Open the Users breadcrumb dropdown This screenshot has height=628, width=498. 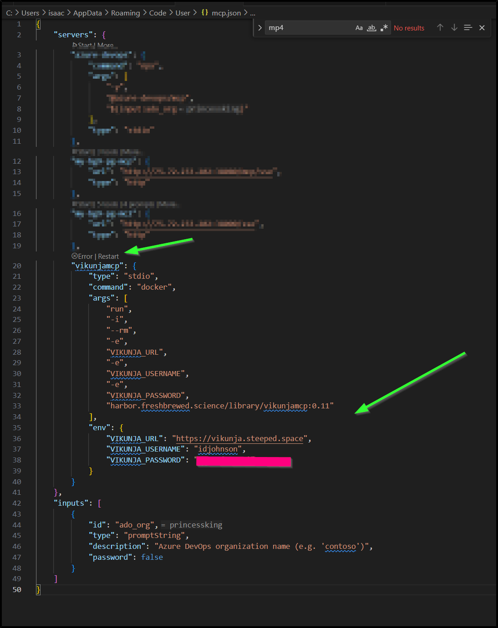[30, 13]
